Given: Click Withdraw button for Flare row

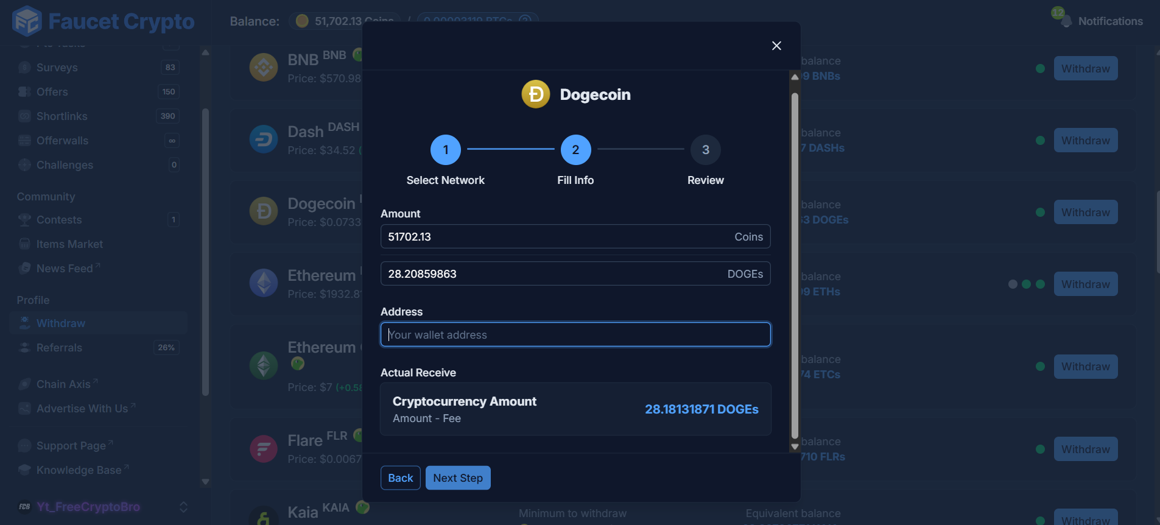Looking at the screenshot, I should pyautogui.click(x=1086, y=449).
